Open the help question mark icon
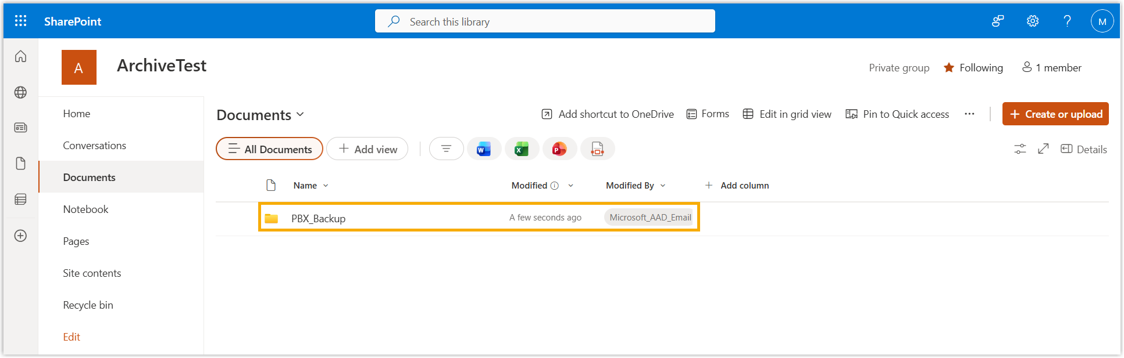Viewport: 1124px width, 358px height. (1067, 21)
